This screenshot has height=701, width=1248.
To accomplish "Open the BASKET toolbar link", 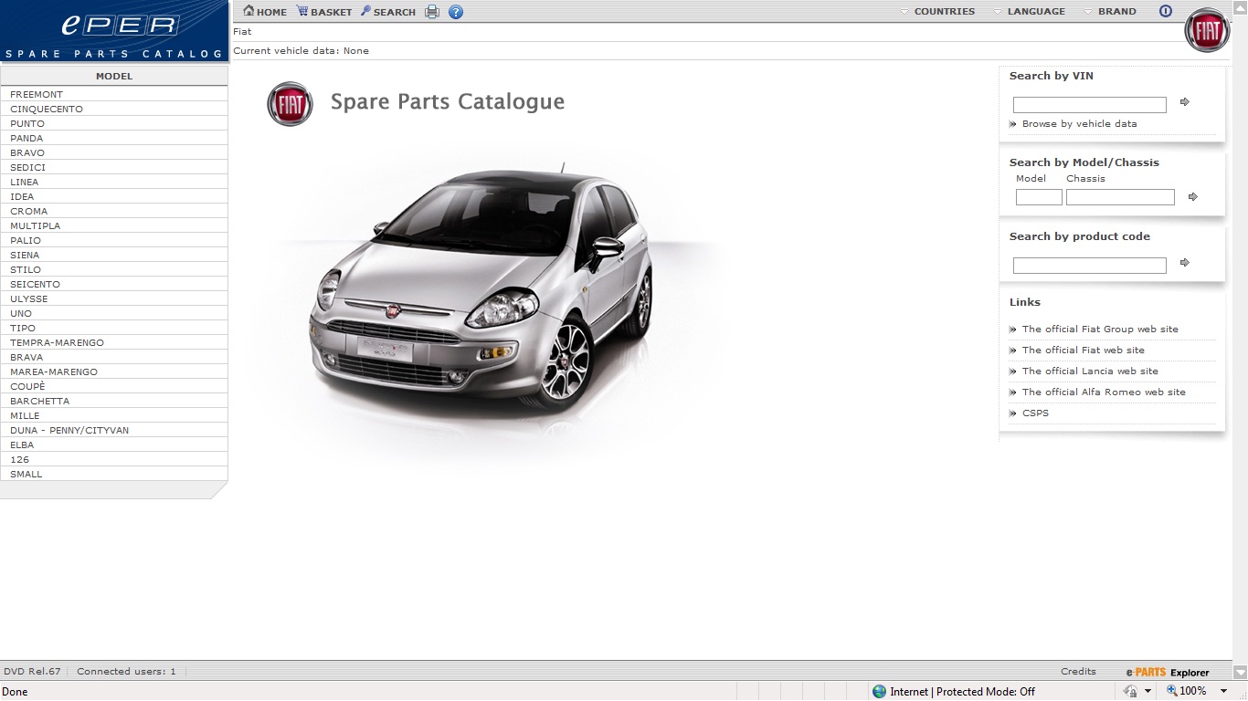I will [324, 12].
